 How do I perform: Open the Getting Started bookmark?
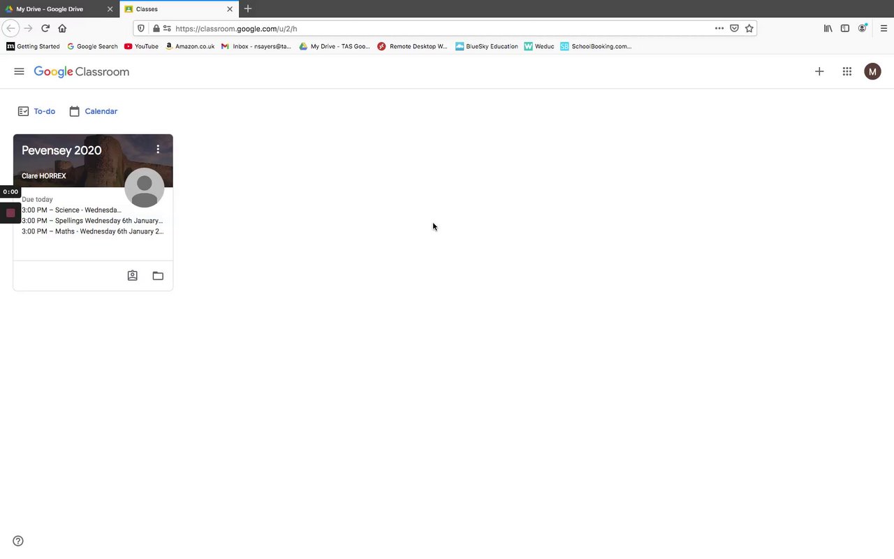(x=33, y=46)
